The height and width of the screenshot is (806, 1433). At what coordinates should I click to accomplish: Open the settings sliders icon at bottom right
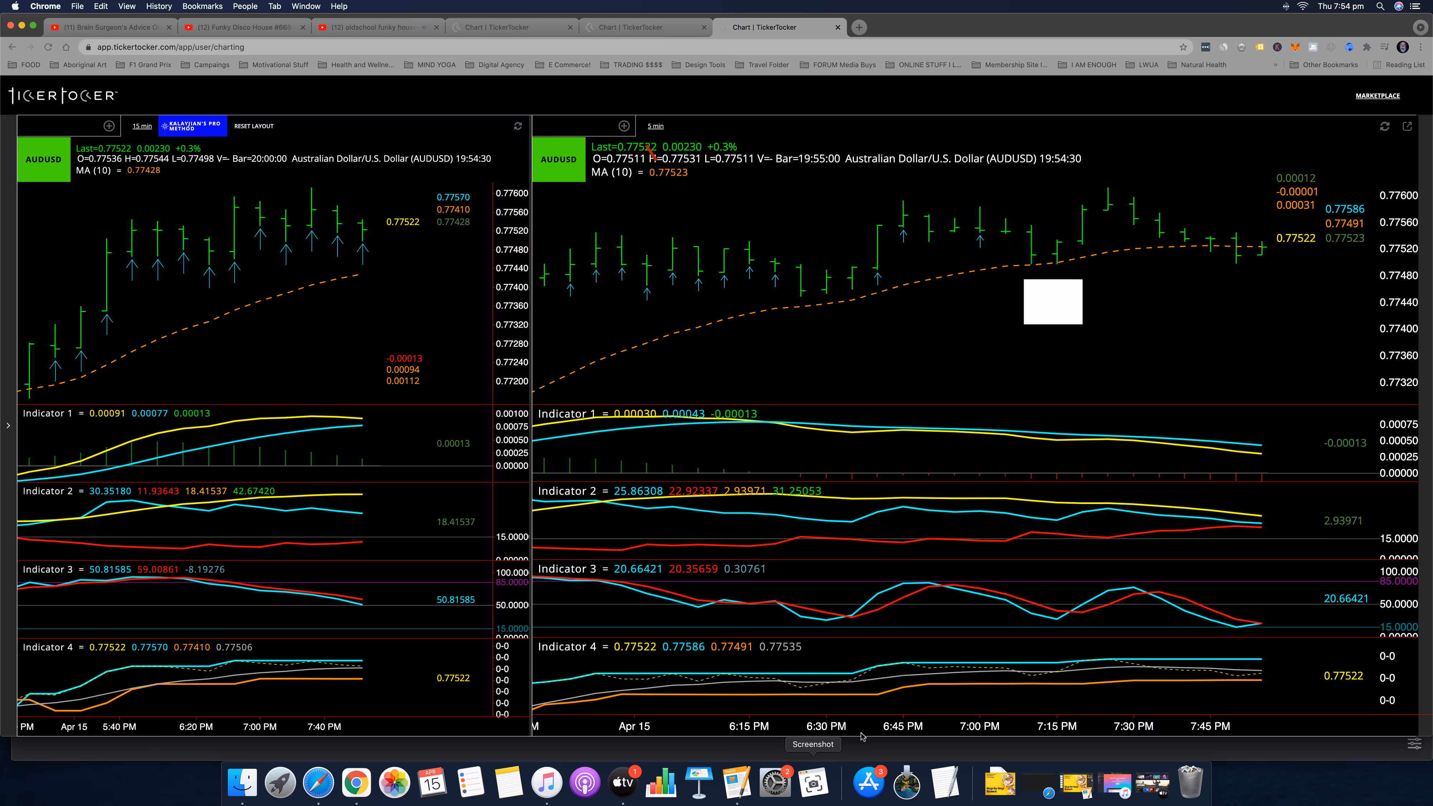point(1415,744)
